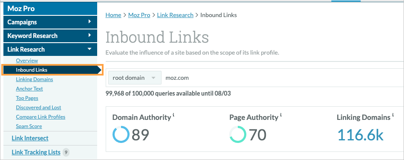Go to Home via breadcrumb
The height and width of the screenshot is (160, 404).
click(x=113, y=15)
